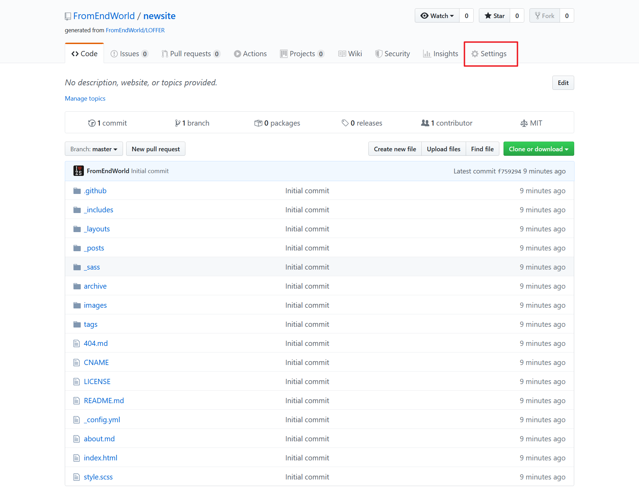This screenshot has width=639, height=493.
Task: Open the _config.yml file link
Action: click(102, 420)
